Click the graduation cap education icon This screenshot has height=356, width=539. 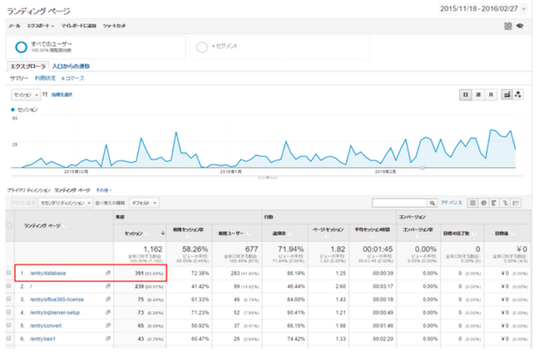[520, 26]
